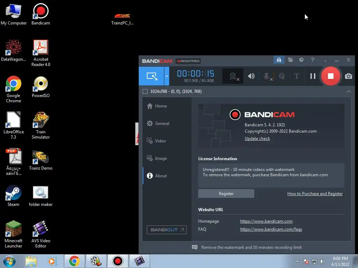Toggle speaker sound recording
The image size is (358, 268).
pos(251,76)
